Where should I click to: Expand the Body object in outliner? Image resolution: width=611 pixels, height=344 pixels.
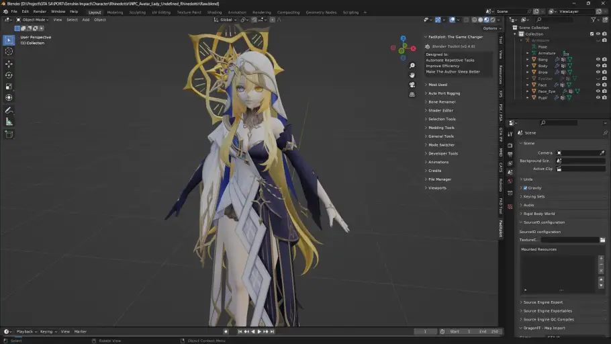(x=528, y=66)
